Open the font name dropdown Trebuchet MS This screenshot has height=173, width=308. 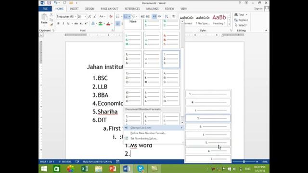pyautogui.click(x=76, y=16)
